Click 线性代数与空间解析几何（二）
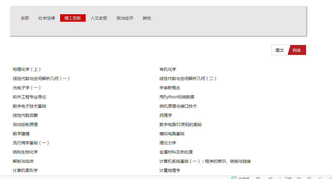 [188, 79]
